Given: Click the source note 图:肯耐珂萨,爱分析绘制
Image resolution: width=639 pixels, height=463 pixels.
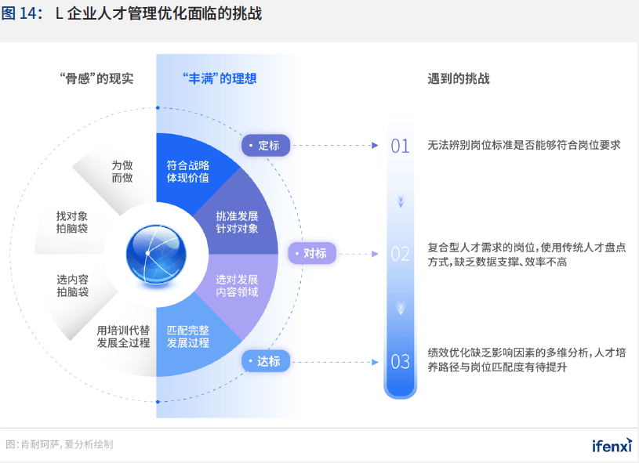Looking at the screenshot, I should (60, 444).
